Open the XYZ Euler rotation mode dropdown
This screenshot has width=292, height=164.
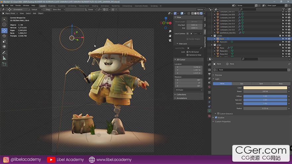coord(188,90)
